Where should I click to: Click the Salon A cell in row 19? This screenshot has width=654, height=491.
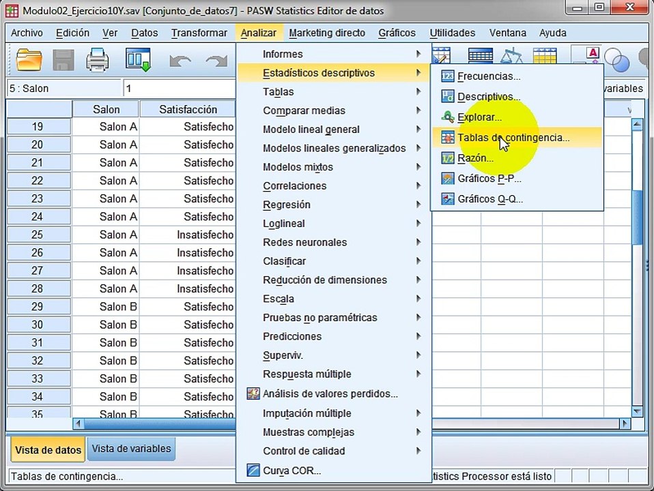106,126
